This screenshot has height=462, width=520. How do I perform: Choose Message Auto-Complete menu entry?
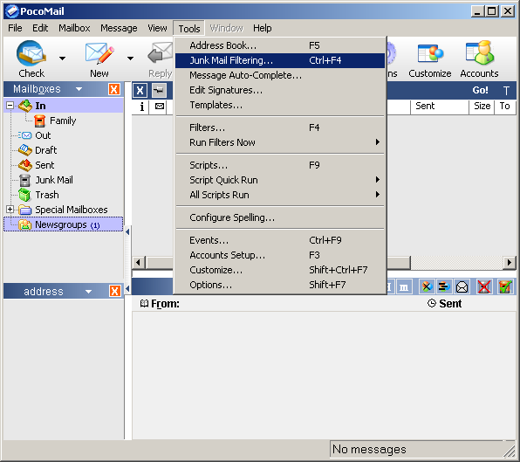(280, 75)
